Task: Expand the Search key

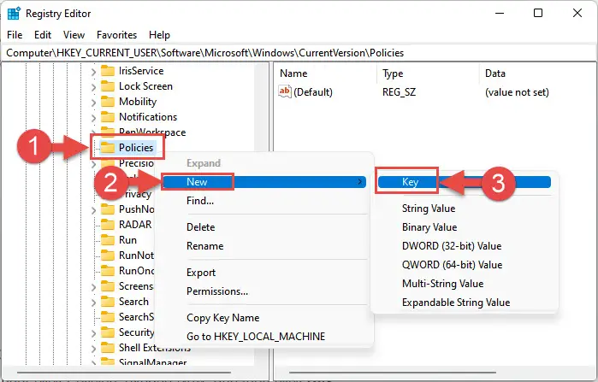Action: point(93,302)
